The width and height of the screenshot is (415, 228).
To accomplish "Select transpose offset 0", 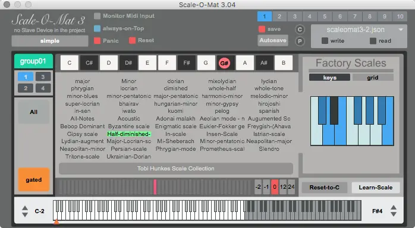I will [x=275, y=187].
